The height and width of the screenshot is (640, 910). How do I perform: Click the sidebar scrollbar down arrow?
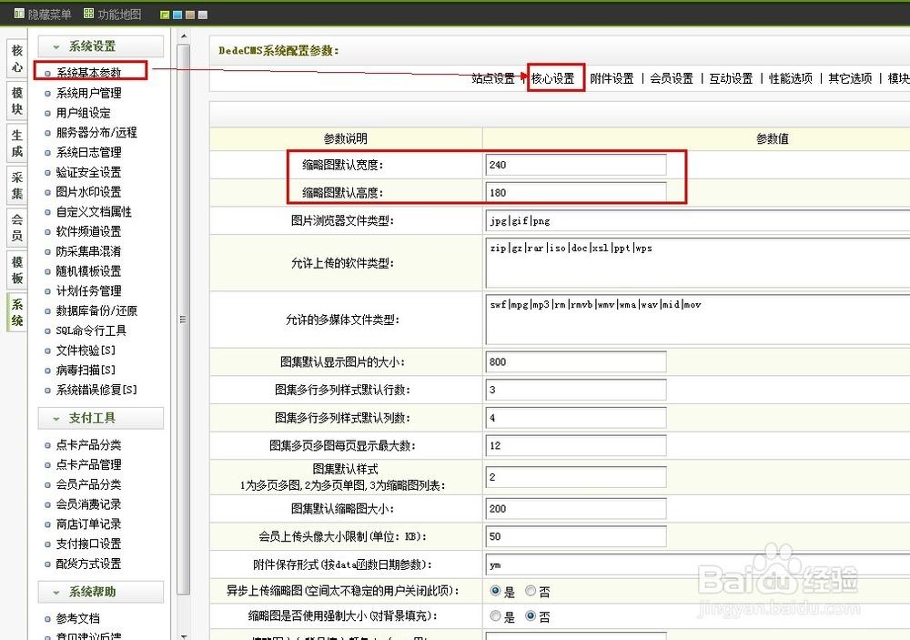[x=184, y=636]
